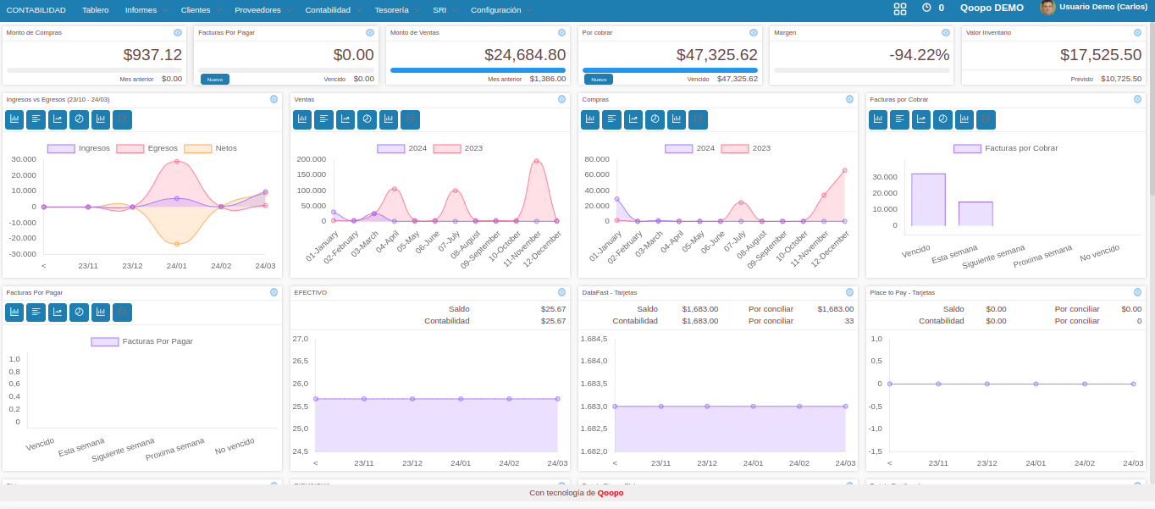The image size is (1155, 509).
Task: Open the Tablero menu item
Action: 95,9
